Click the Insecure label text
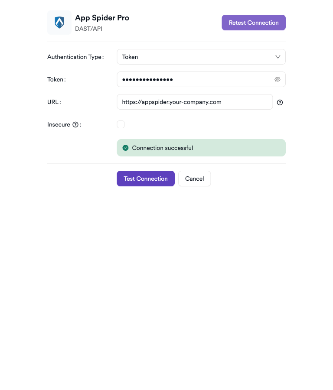This screenshot has width=333, height=390. click(59, 124)
